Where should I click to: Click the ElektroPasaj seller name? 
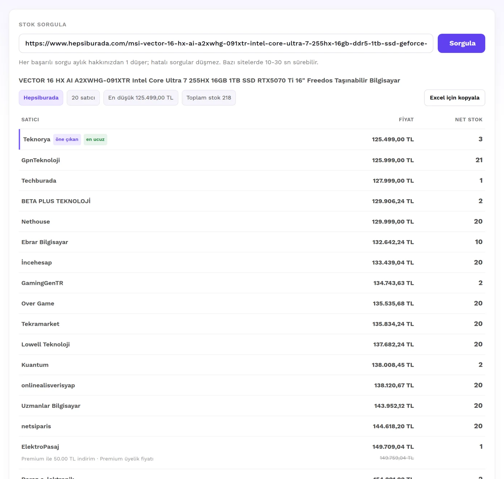coord(40,447)
